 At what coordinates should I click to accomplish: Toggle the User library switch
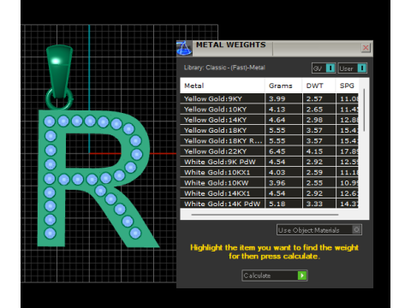coord(353,68)
